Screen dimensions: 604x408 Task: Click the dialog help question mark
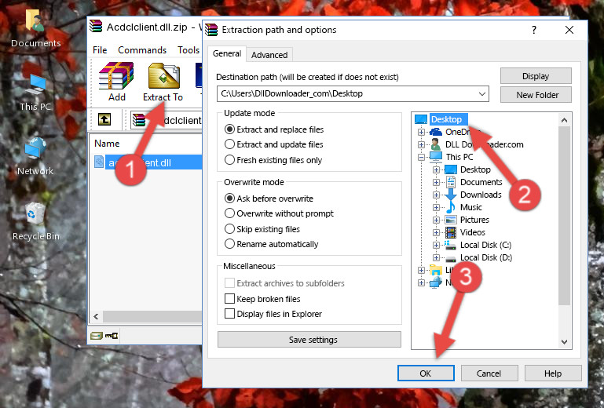(x=534, y=30)
